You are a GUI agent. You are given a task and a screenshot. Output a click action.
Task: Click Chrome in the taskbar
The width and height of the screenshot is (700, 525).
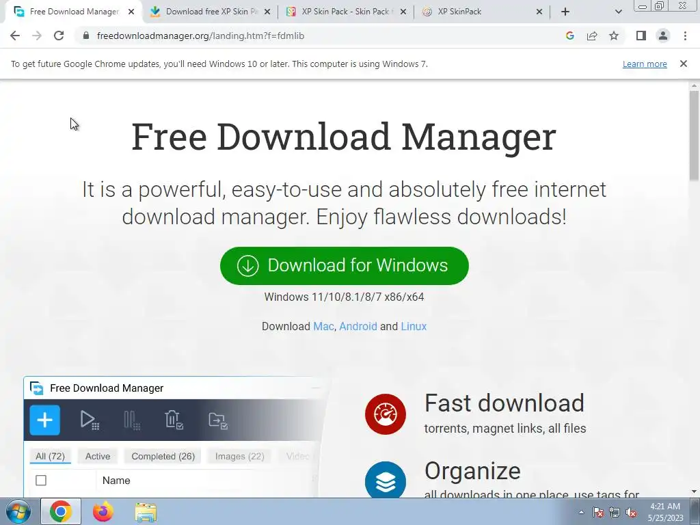[61, 511]
